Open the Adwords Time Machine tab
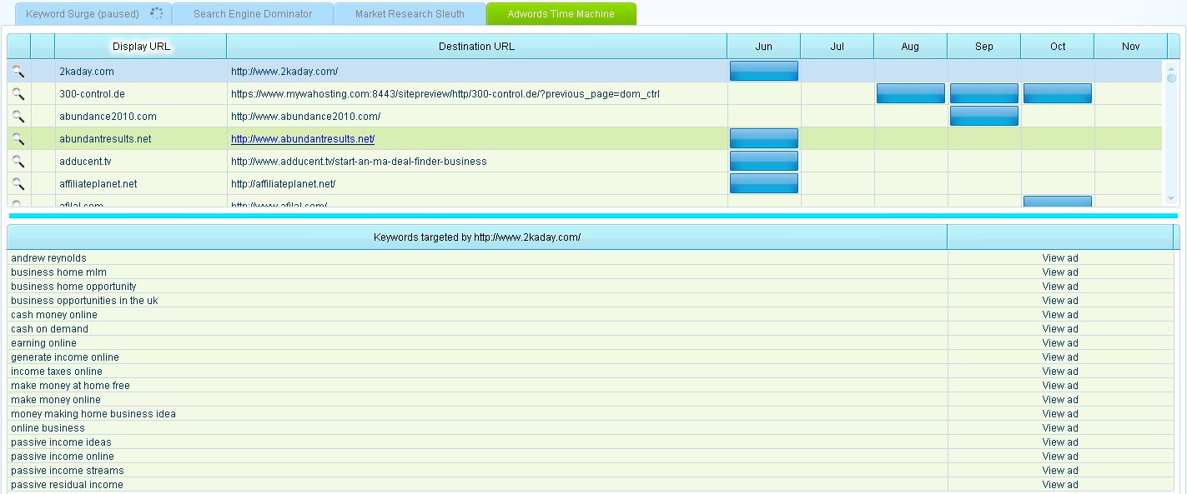Screen dimensions: 1187x494 pos(561,14)
